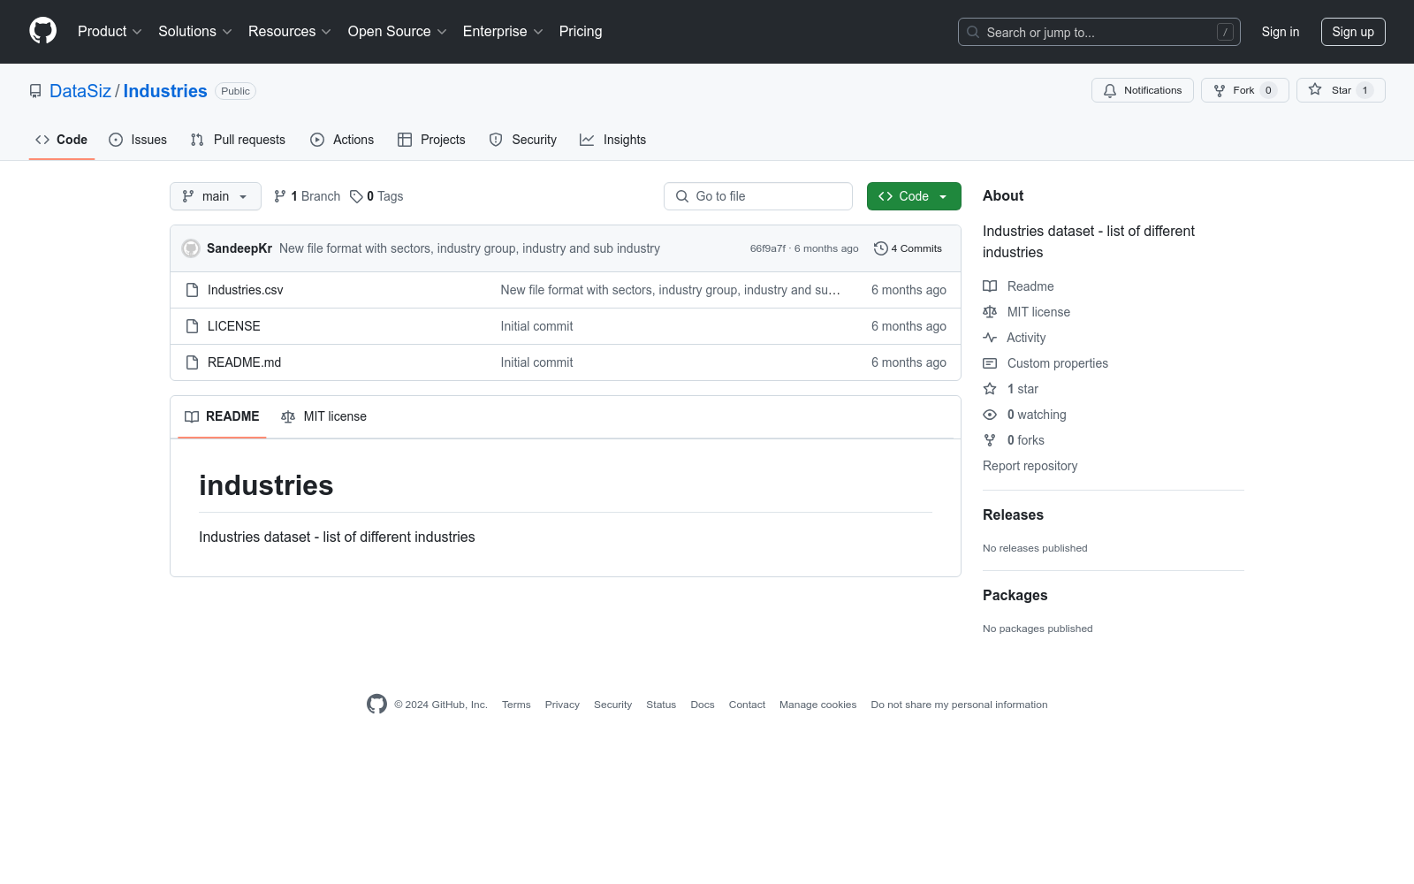Screen dimensions: 1414x884
Task: Click the Search or jump to field
Action: 1099,32
